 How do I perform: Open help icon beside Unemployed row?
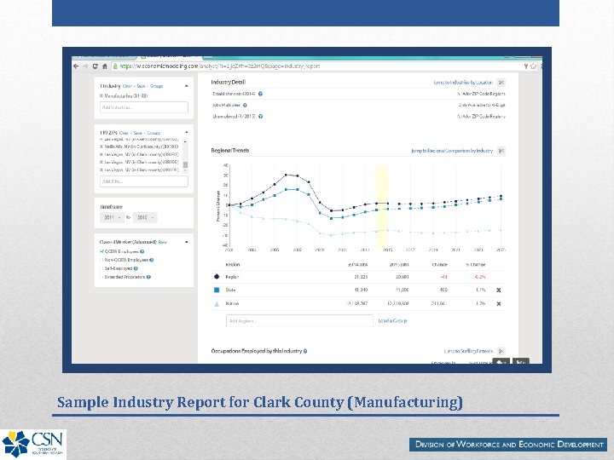click(x=260, y=116)
